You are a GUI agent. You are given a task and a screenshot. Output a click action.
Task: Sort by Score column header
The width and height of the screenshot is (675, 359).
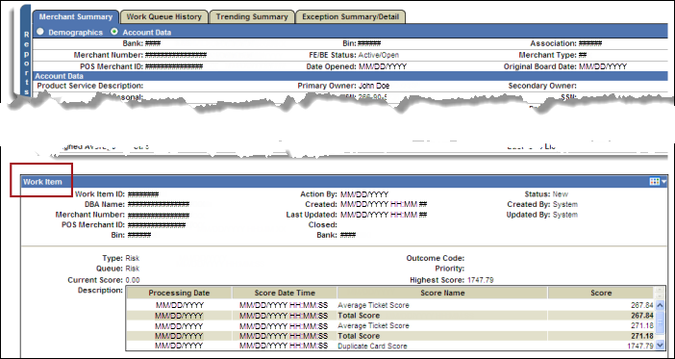point(601,293)
